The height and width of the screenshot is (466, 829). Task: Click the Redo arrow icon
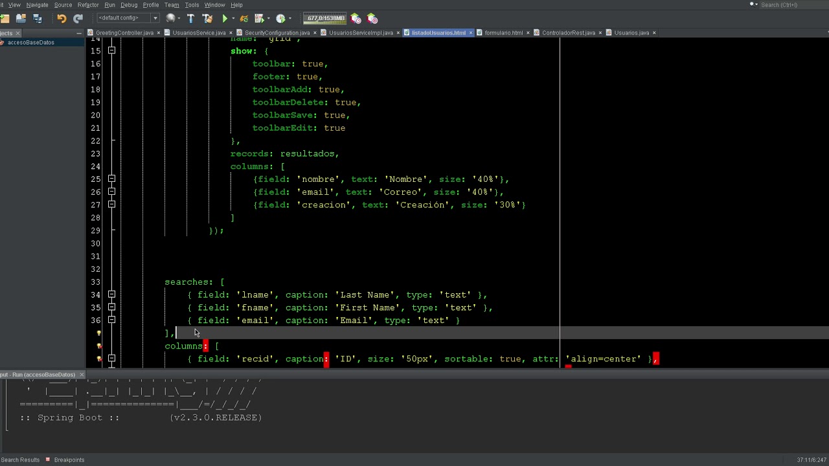click(x=78, y=19)
